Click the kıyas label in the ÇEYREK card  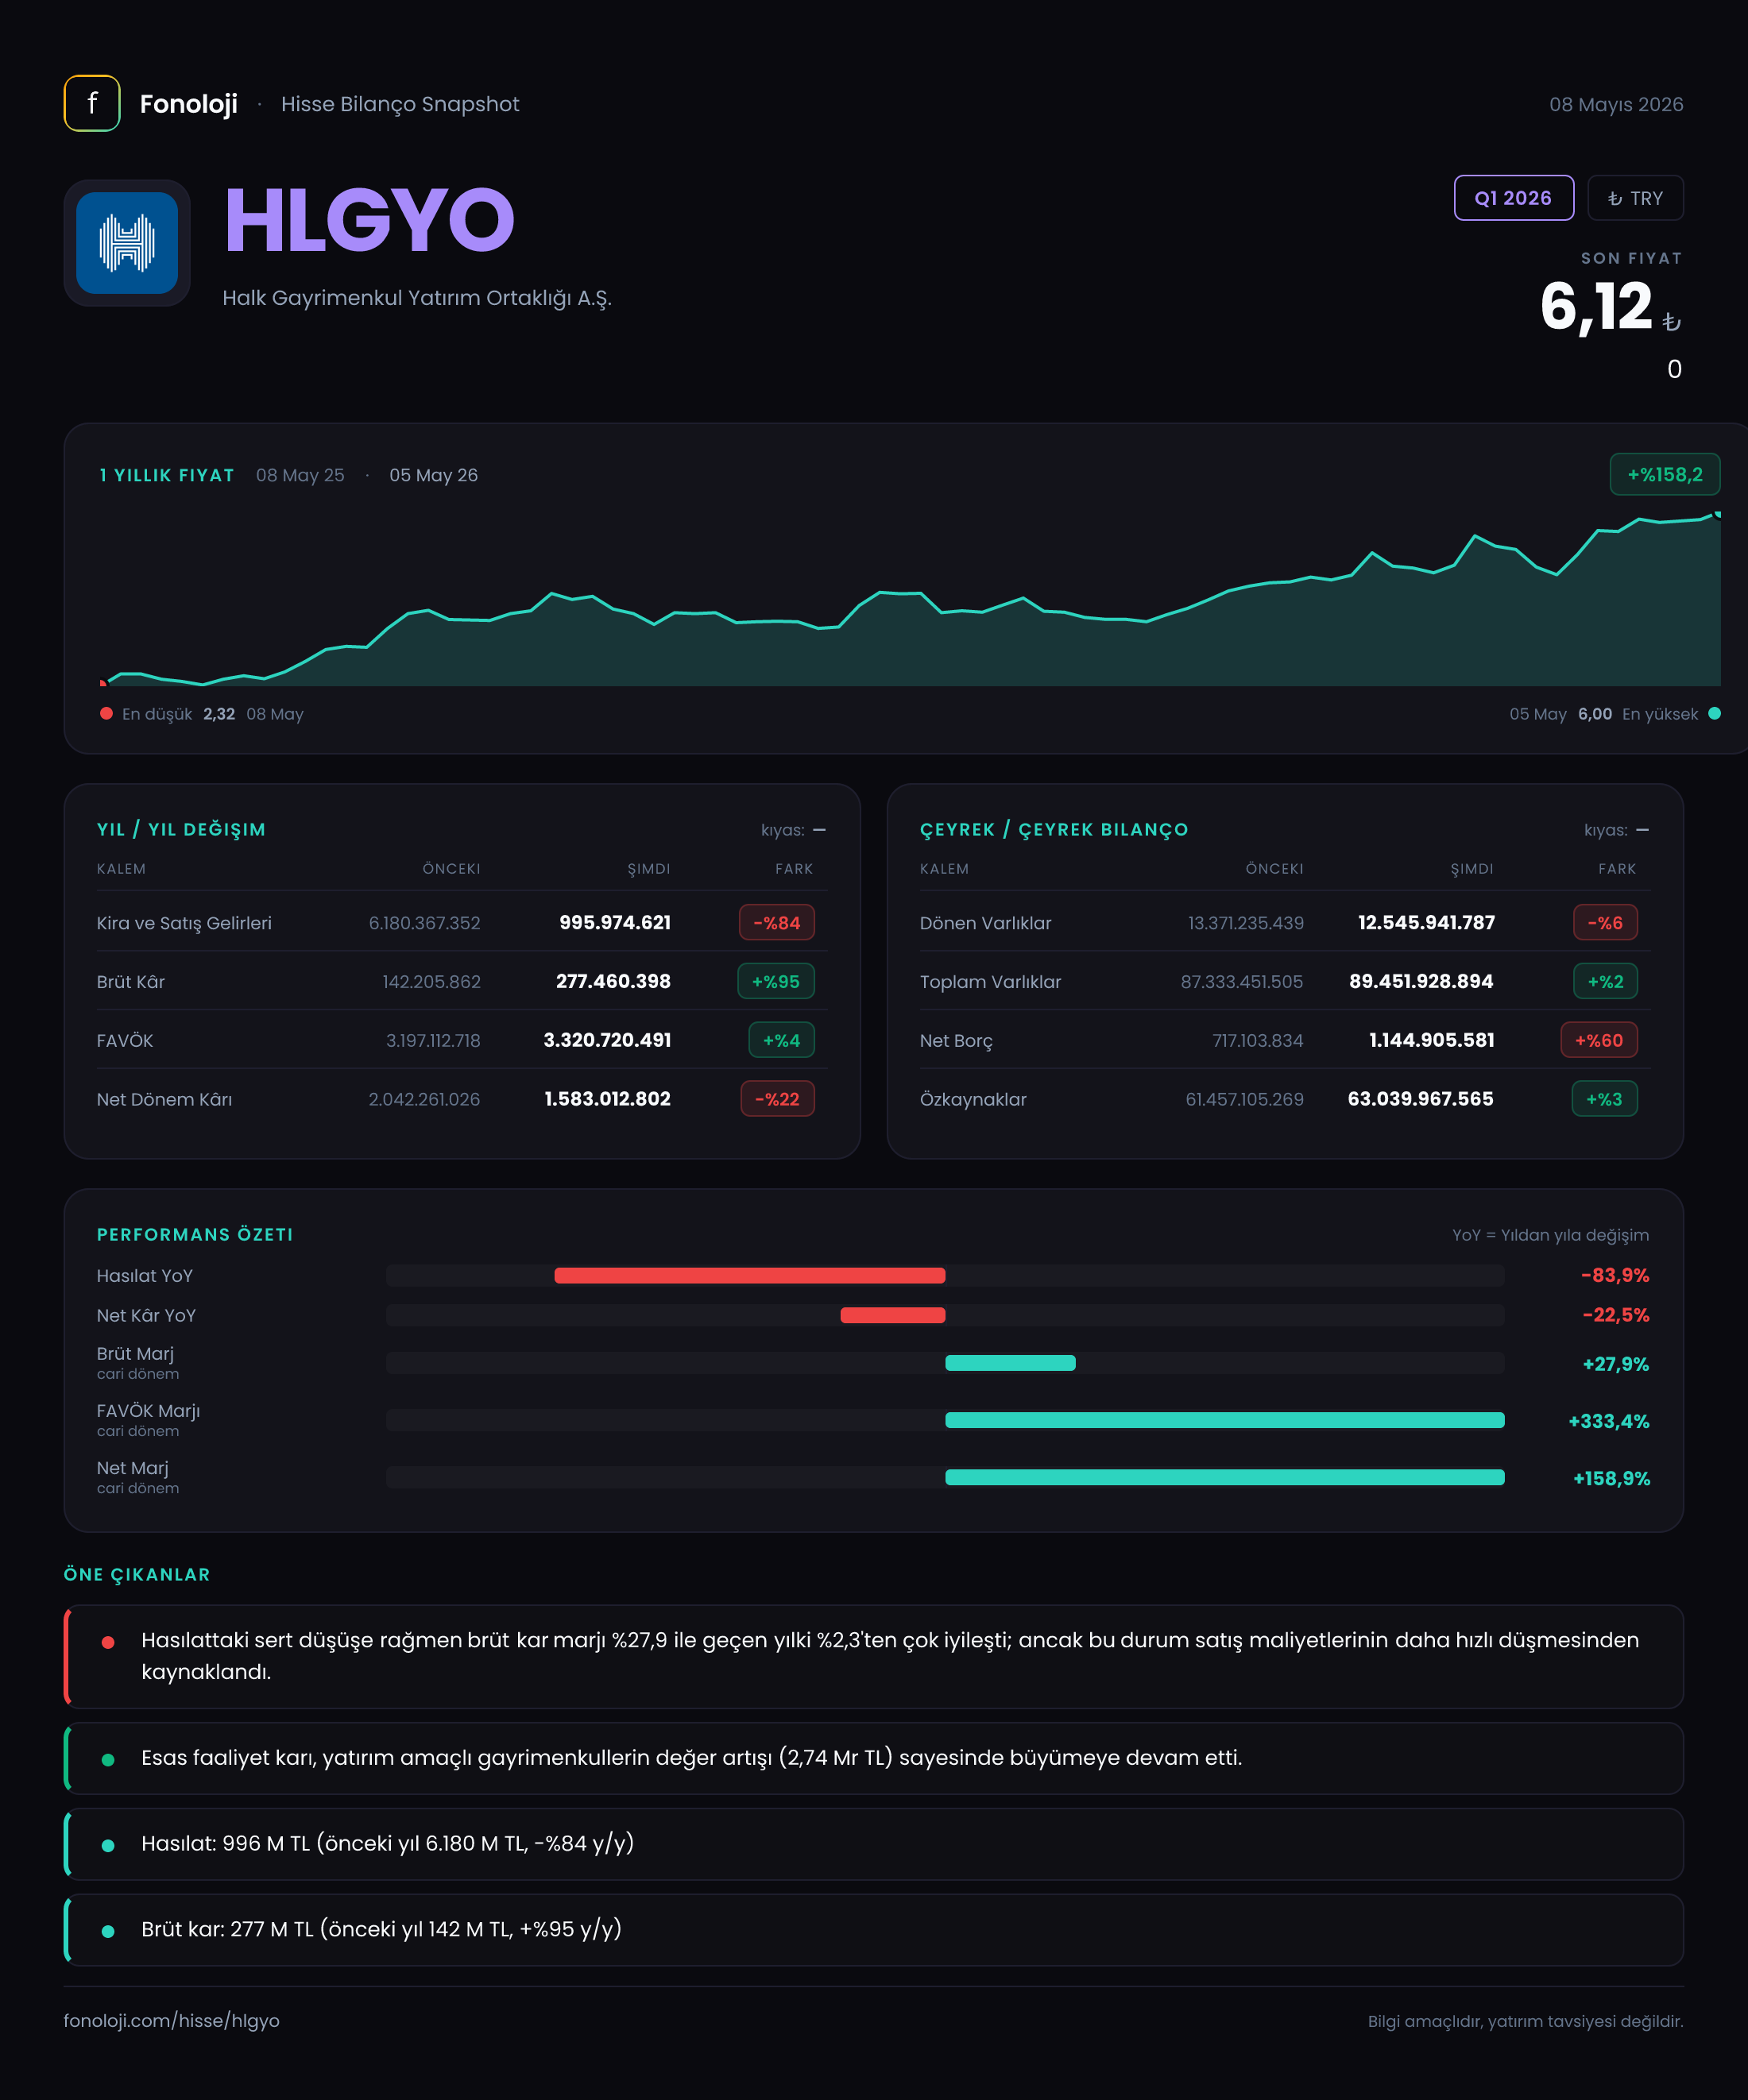1605,830
